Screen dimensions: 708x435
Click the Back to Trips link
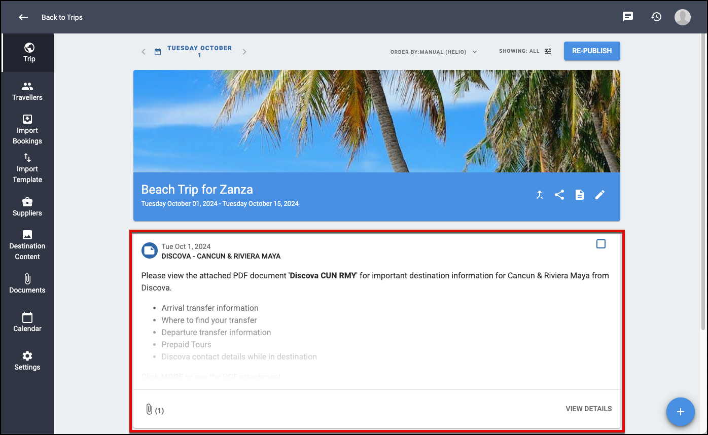62,17
